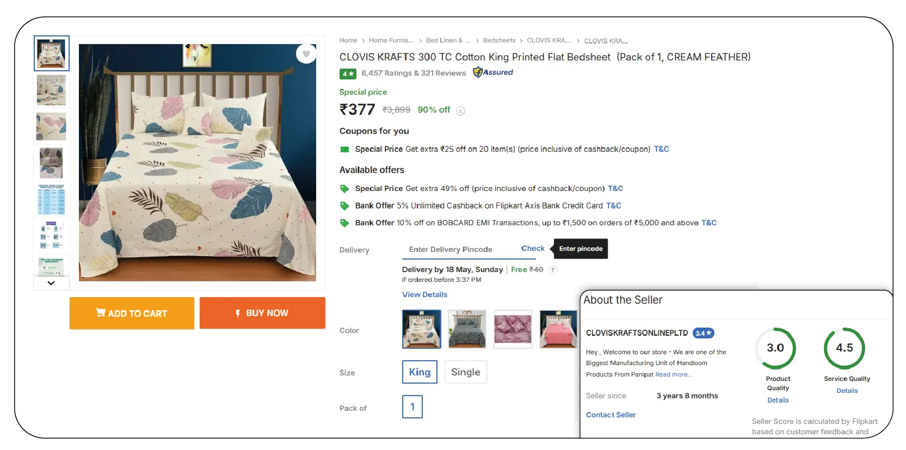
Task: Click the Special Price offer tag icon
Action: coord(344,189)
